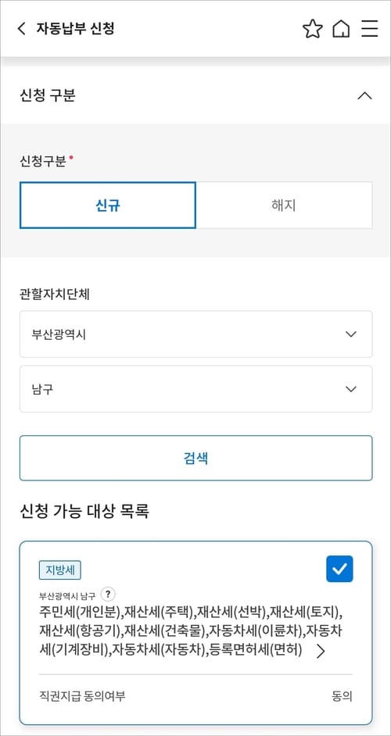This screenshot has height=736, width=391.
Task: Click the 검색 search button
Action: click(196, 458)
